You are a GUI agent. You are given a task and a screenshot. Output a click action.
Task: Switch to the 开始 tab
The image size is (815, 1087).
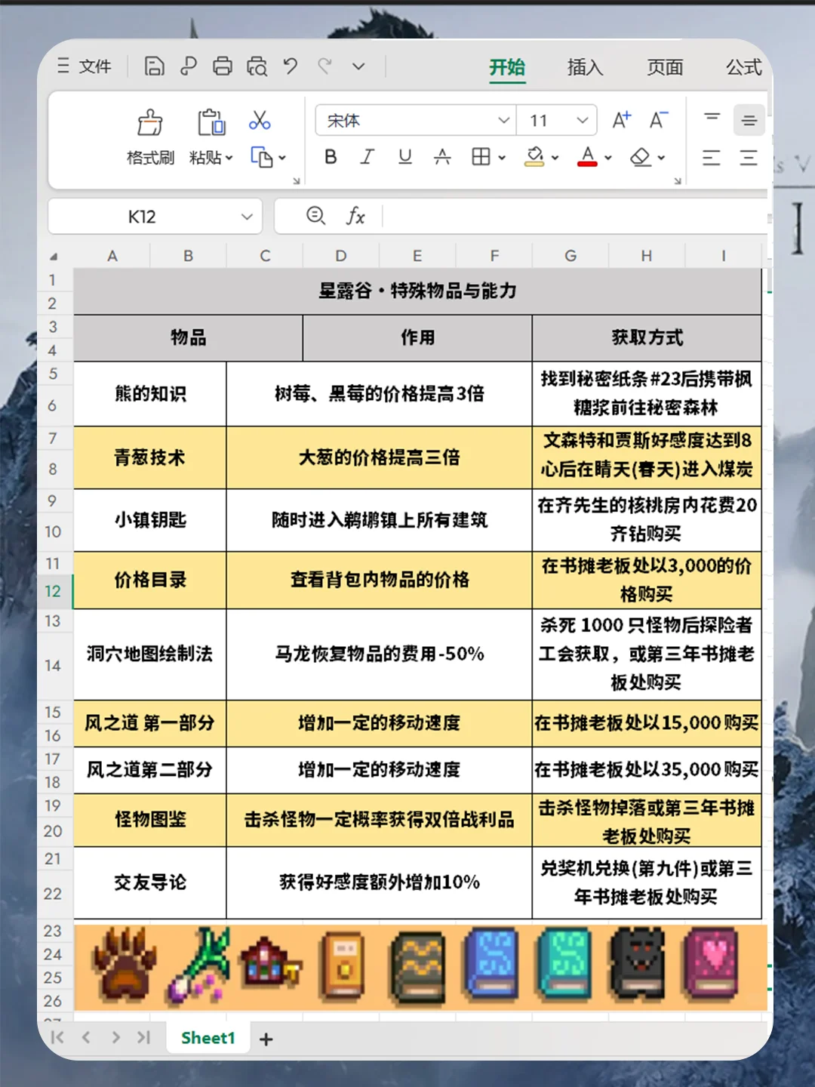[x=507, y=67]
